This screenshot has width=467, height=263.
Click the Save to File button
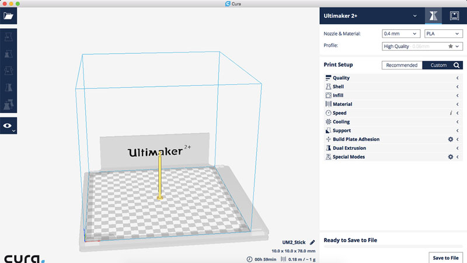coord(445,258)
